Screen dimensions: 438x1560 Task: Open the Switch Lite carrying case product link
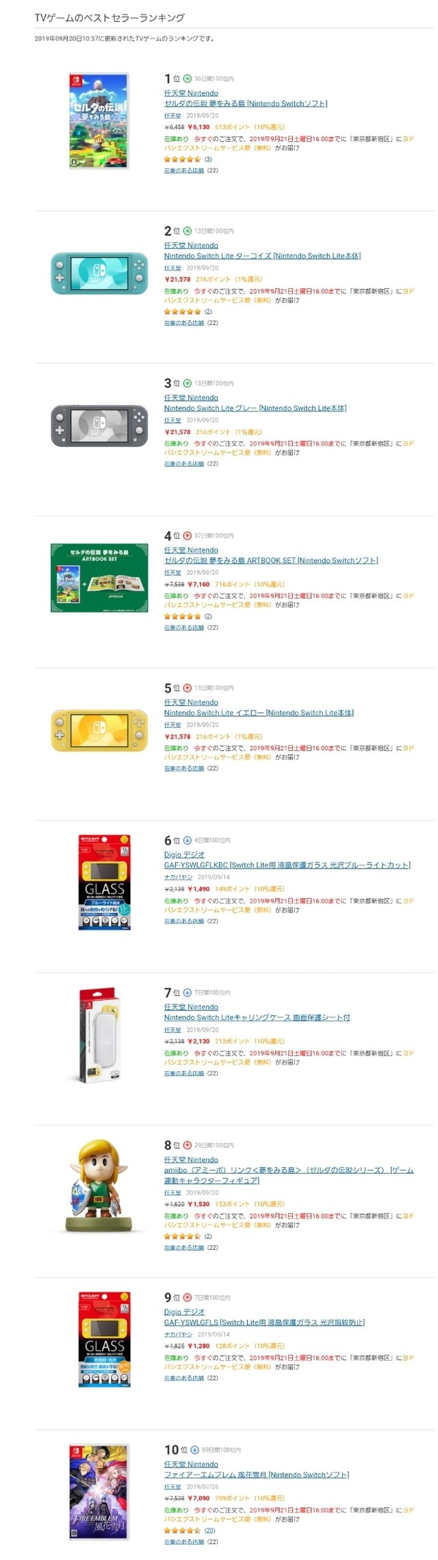coord(257,1017)
